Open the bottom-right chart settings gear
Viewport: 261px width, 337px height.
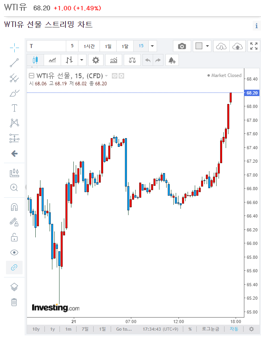click(251, 329)
